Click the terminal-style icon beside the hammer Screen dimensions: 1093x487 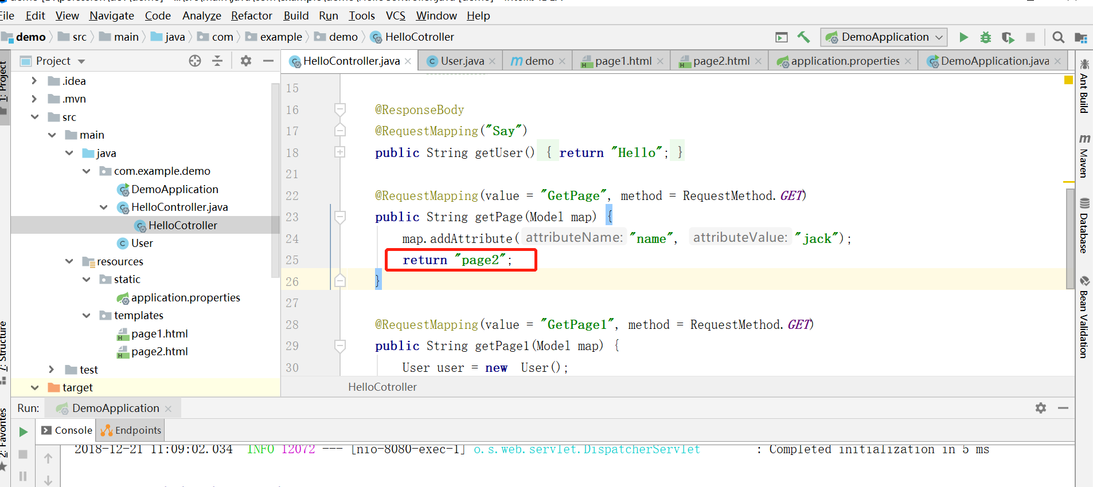(x=781, y=37)
